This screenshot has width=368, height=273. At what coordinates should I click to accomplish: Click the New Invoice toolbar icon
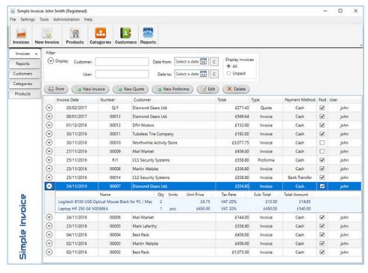[47, 36]
